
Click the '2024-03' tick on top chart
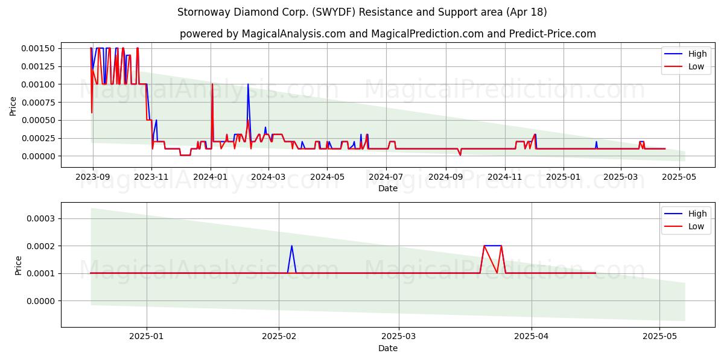click(x=268, y=177)
